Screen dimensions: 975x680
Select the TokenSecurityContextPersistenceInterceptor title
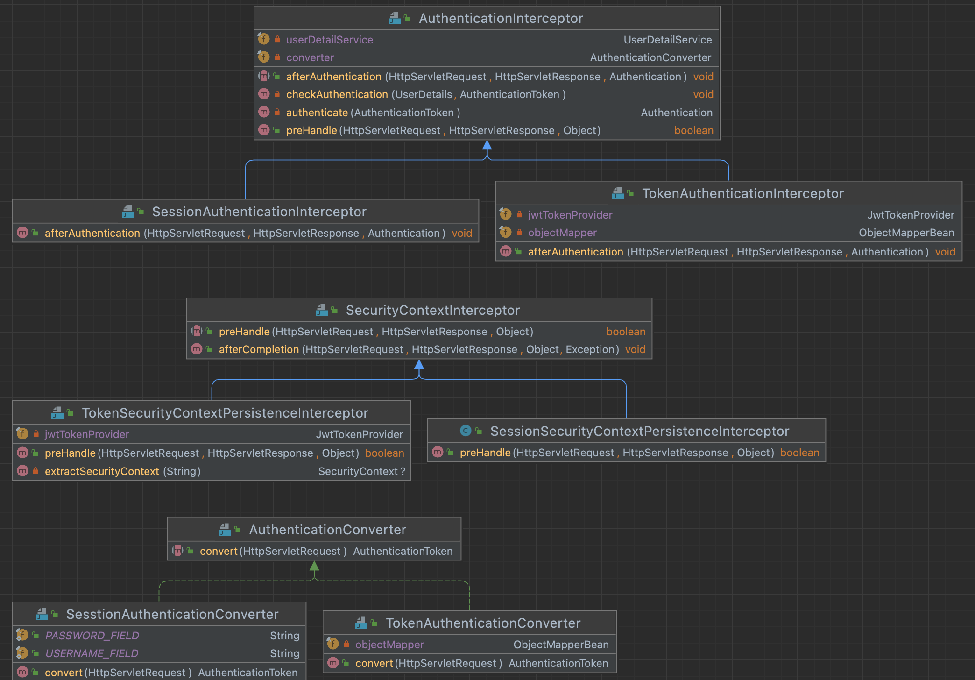[x=225, y=413]
